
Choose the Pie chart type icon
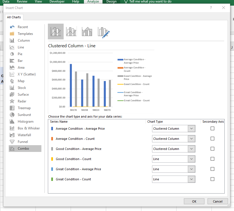(12, 54)
